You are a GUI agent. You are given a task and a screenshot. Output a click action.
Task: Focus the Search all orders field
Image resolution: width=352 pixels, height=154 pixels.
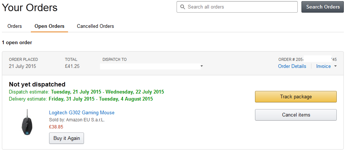point(240,7)
